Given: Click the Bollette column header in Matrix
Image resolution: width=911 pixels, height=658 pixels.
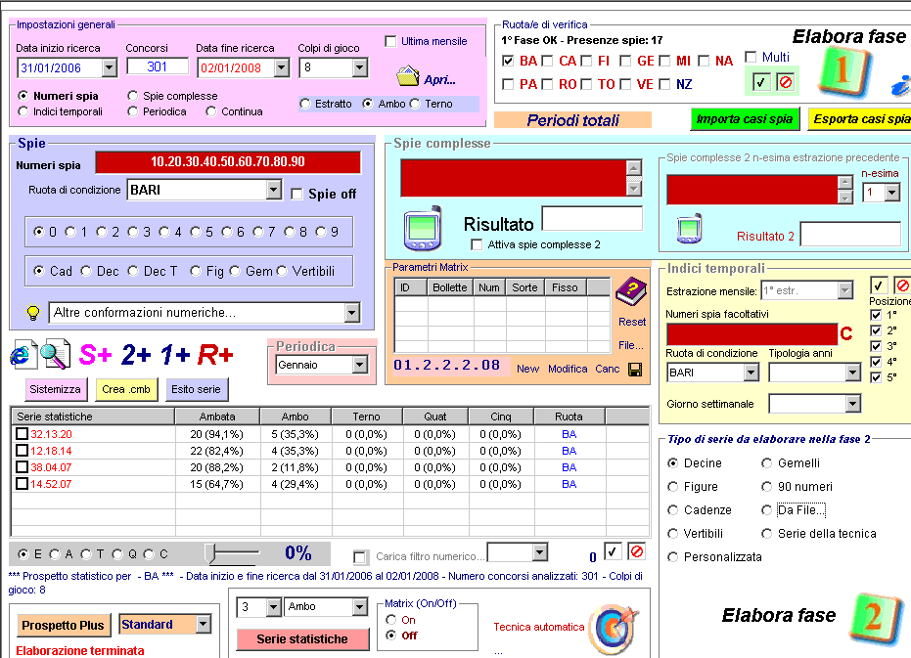Looking at the screenshot, I should 450,287.
